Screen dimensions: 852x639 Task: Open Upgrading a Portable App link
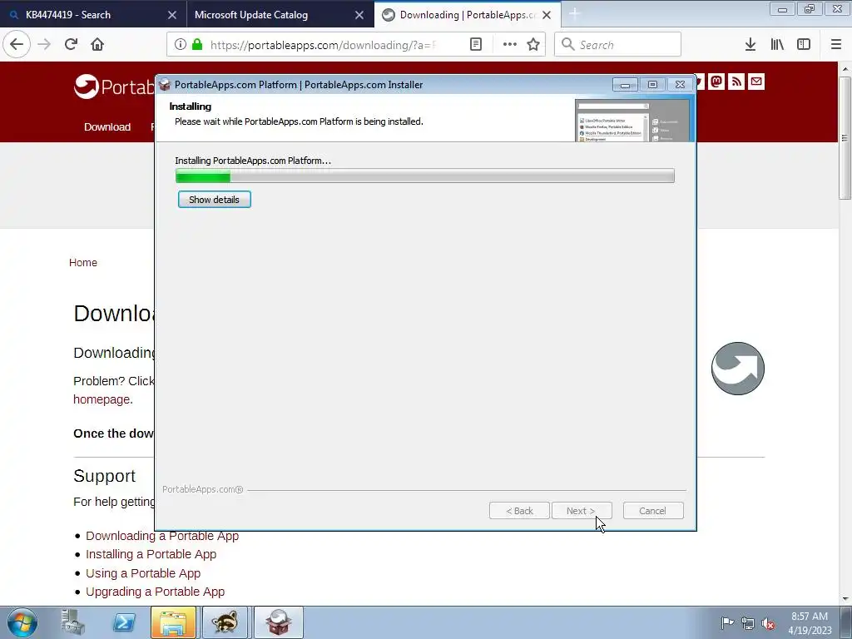pyautogui.click(x=155, y=592)
